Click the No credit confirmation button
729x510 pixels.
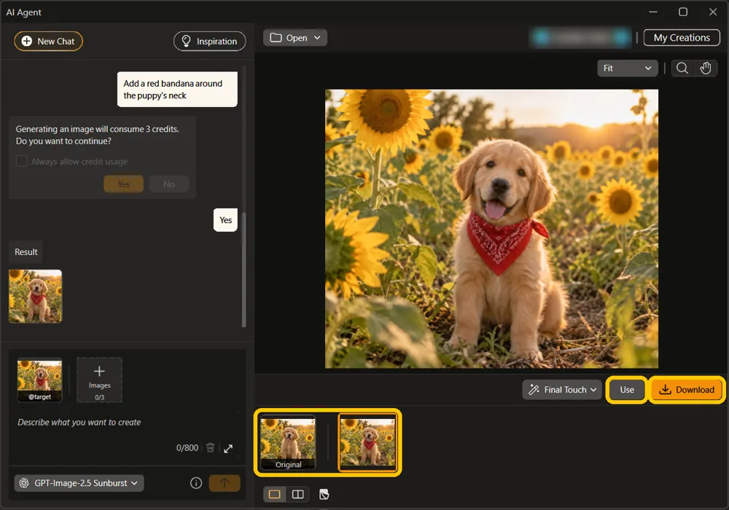169,184
